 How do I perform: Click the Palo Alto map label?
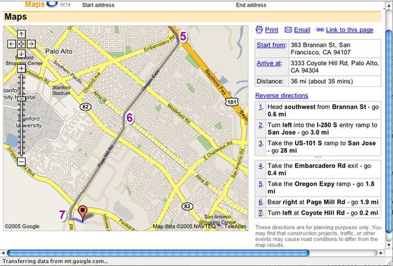coord(59,51)
